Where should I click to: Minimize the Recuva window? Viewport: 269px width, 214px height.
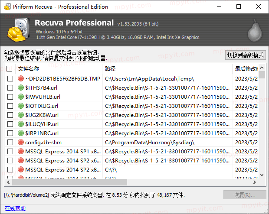click(x=219, y=6)
